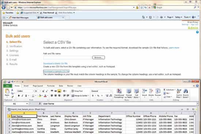Image resolution: width=201 pixels, height=134 pixels.
Task: Click the Free Hotmail favorites link
Action: click(47, 13)
